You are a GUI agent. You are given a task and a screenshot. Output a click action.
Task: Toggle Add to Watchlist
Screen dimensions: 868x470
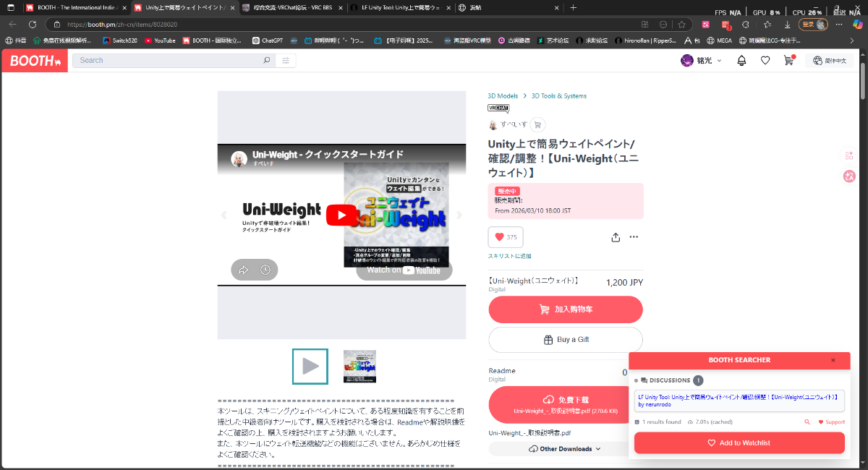click(739, 443)
